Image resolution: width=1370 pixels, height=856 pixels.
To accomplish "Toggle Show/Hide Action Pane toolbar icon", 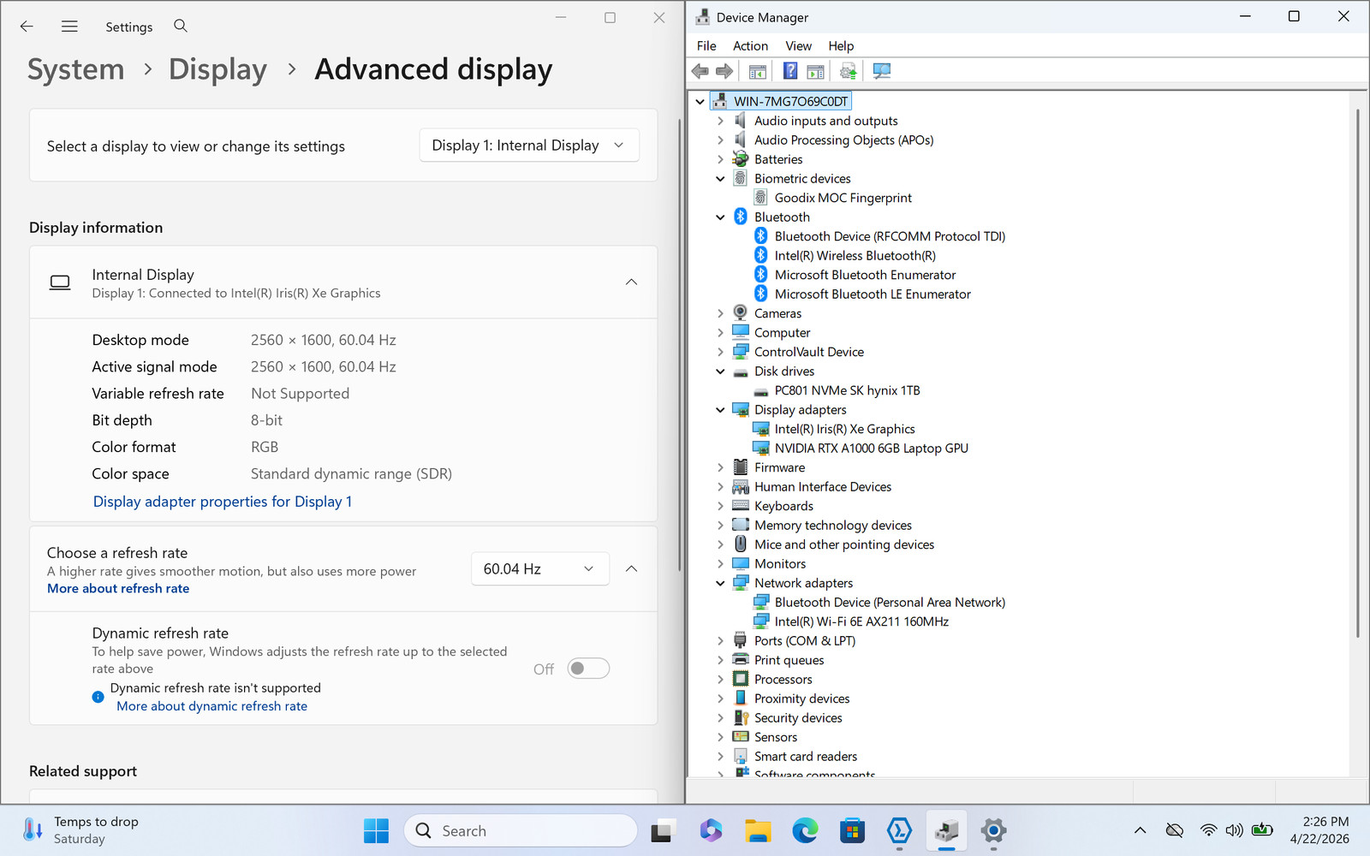I will click(x=816, y=71).
